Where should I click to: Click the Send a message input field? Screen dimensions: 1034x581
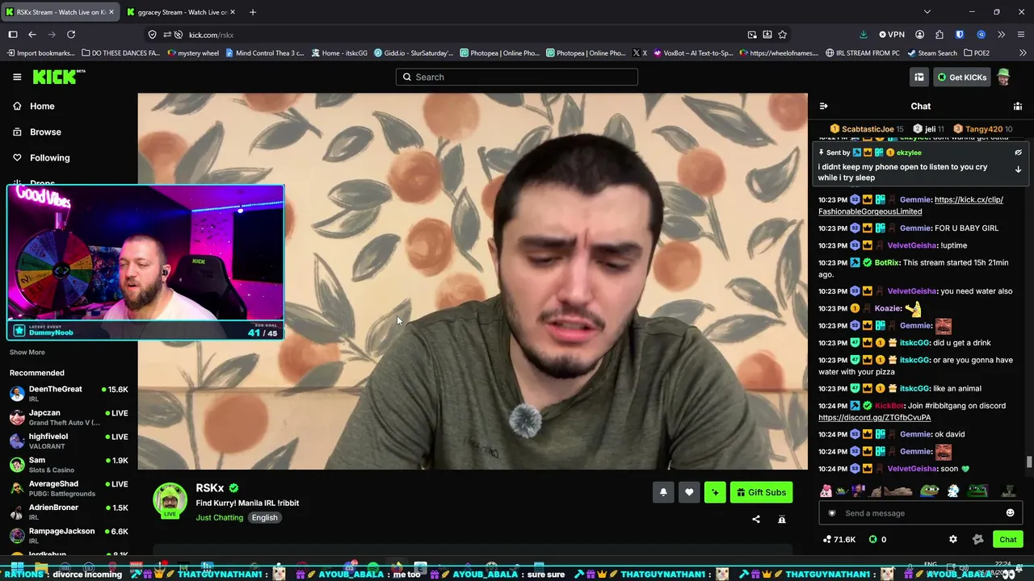click(x=921, y=513)
